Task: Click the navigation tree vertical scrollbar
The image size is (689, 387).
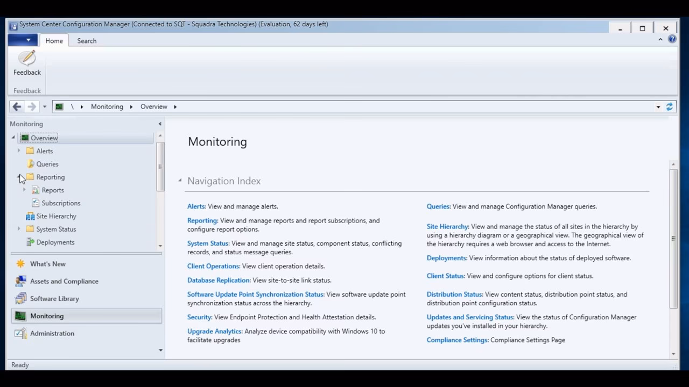Action: 160,167
